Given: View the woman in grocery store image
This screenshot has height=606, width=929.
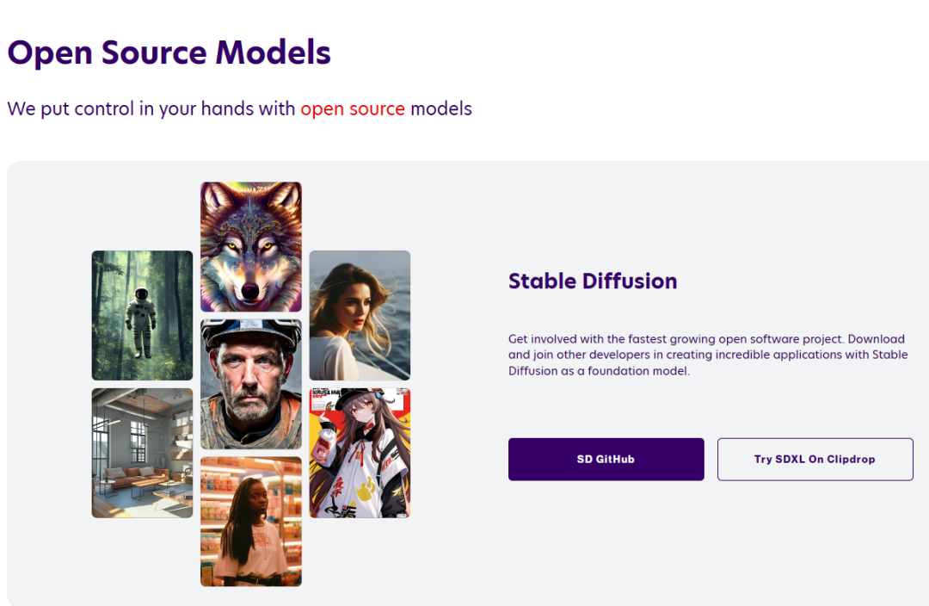Looking at the screenshot, I should 250,522.
